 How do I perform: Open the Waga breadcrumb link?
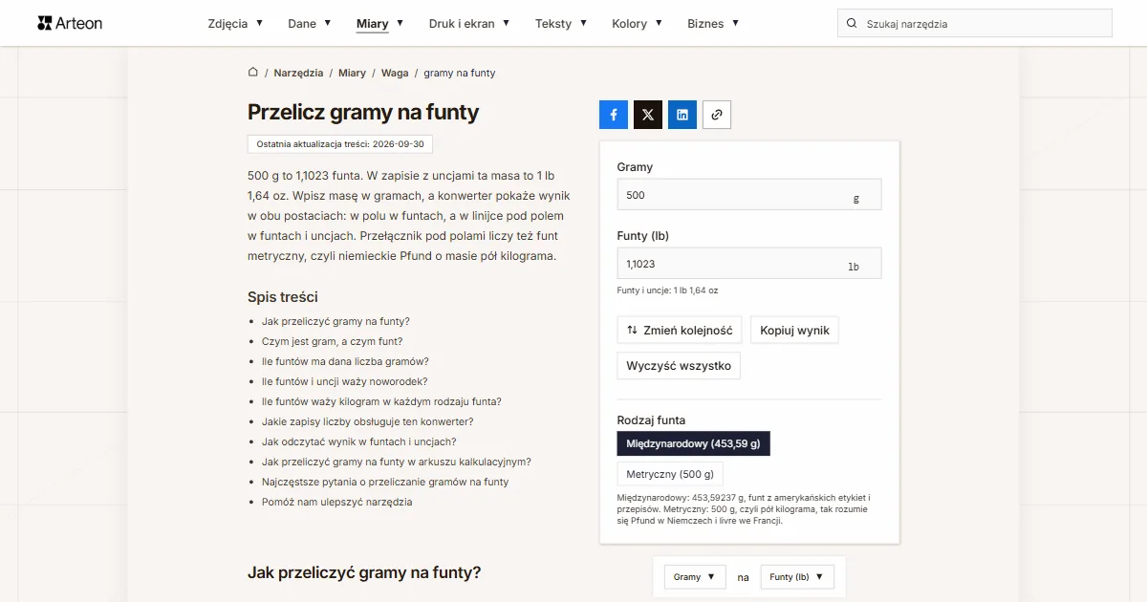point(395,73)
